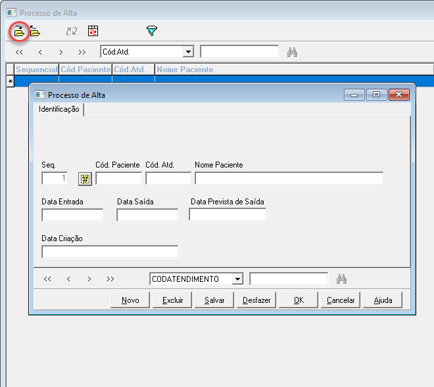Viewport: 434px width, 387px height.
Task: Open the Cód.Atd. search field dropdown
Action: [x=188, y=52]
